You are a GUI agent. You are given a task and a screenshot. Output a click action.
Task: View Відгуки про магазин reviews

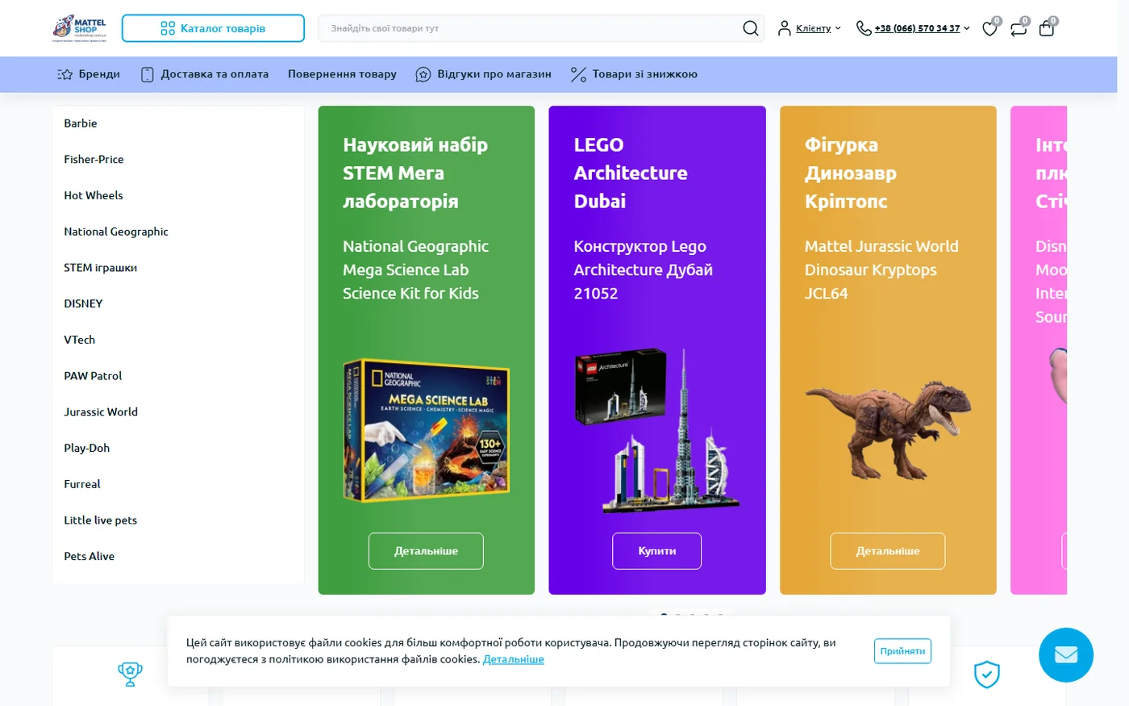(x=483, y=74)
